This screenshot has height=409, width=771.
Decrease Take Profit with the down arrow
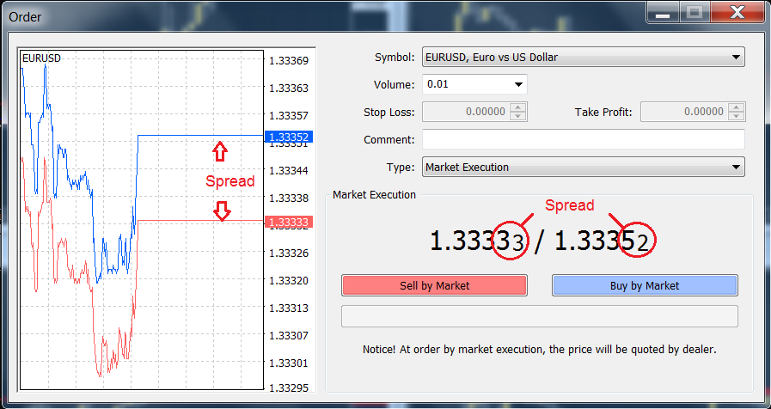tap(737, 116)
